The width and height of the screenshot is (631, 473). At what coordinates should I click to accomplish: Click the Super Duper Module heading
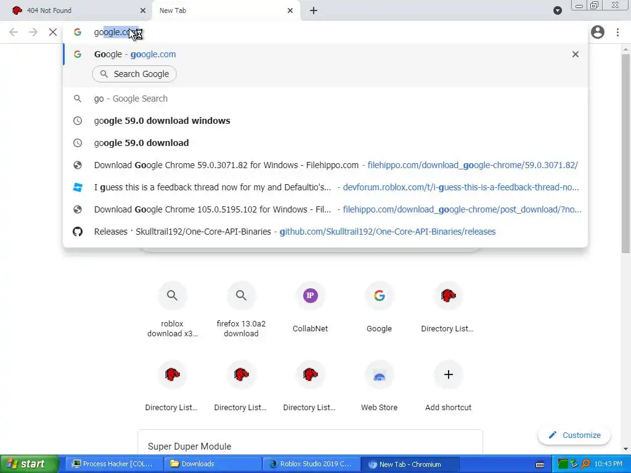190,447
